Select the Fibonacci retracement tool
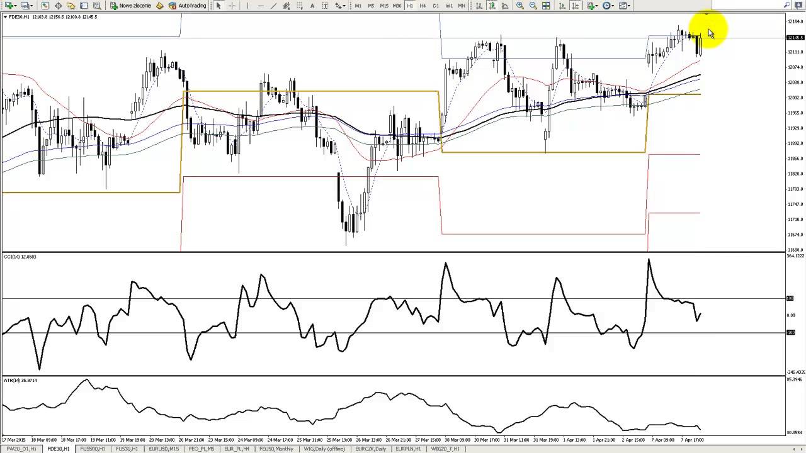This screenshot has height=453, width=806. (x=300, y=6)
